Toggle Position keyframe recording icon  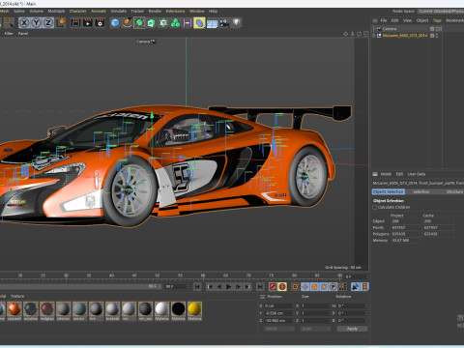coord(304,286)
